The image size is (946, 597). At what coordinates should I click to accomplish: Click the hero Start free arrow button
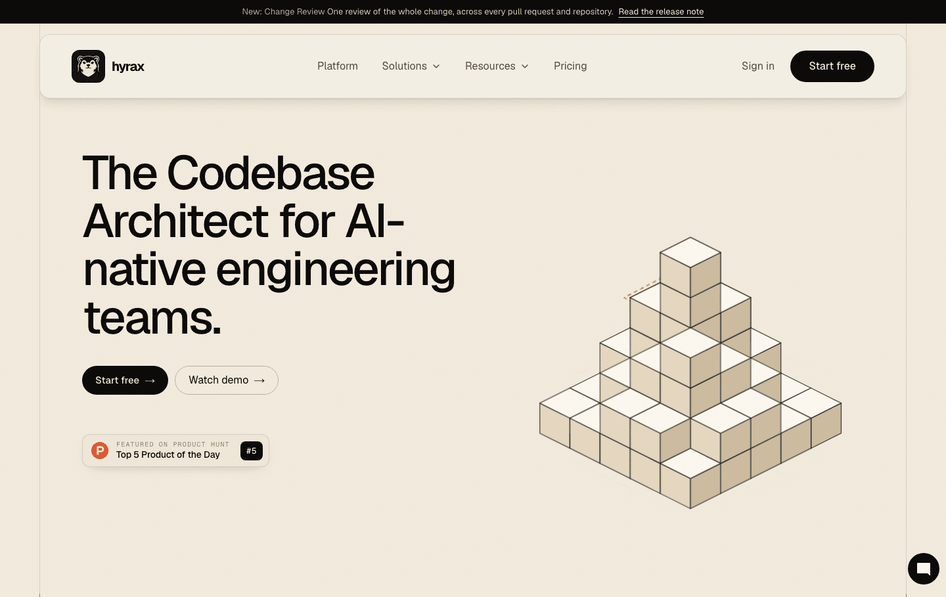click(125, 380)
